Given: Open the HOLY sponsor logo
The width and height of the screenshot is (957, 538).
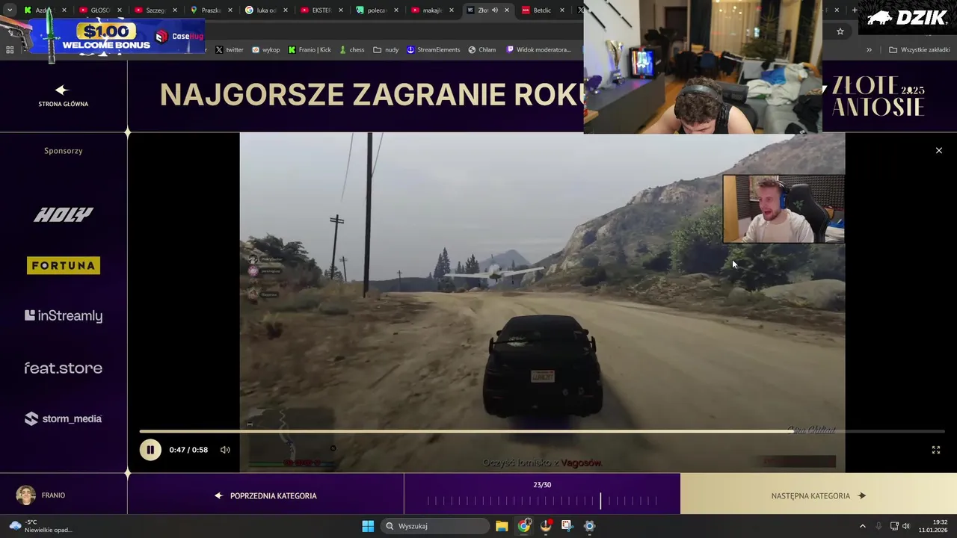Looking at the screenshot, I should [x=64, y=215].
